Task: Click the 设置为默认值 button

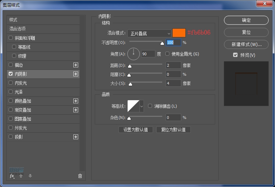Action: (x=136, y=130)
